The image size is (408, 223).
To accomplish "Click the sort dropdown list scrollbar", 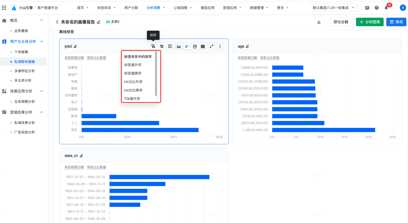I will tap(156, 74).
